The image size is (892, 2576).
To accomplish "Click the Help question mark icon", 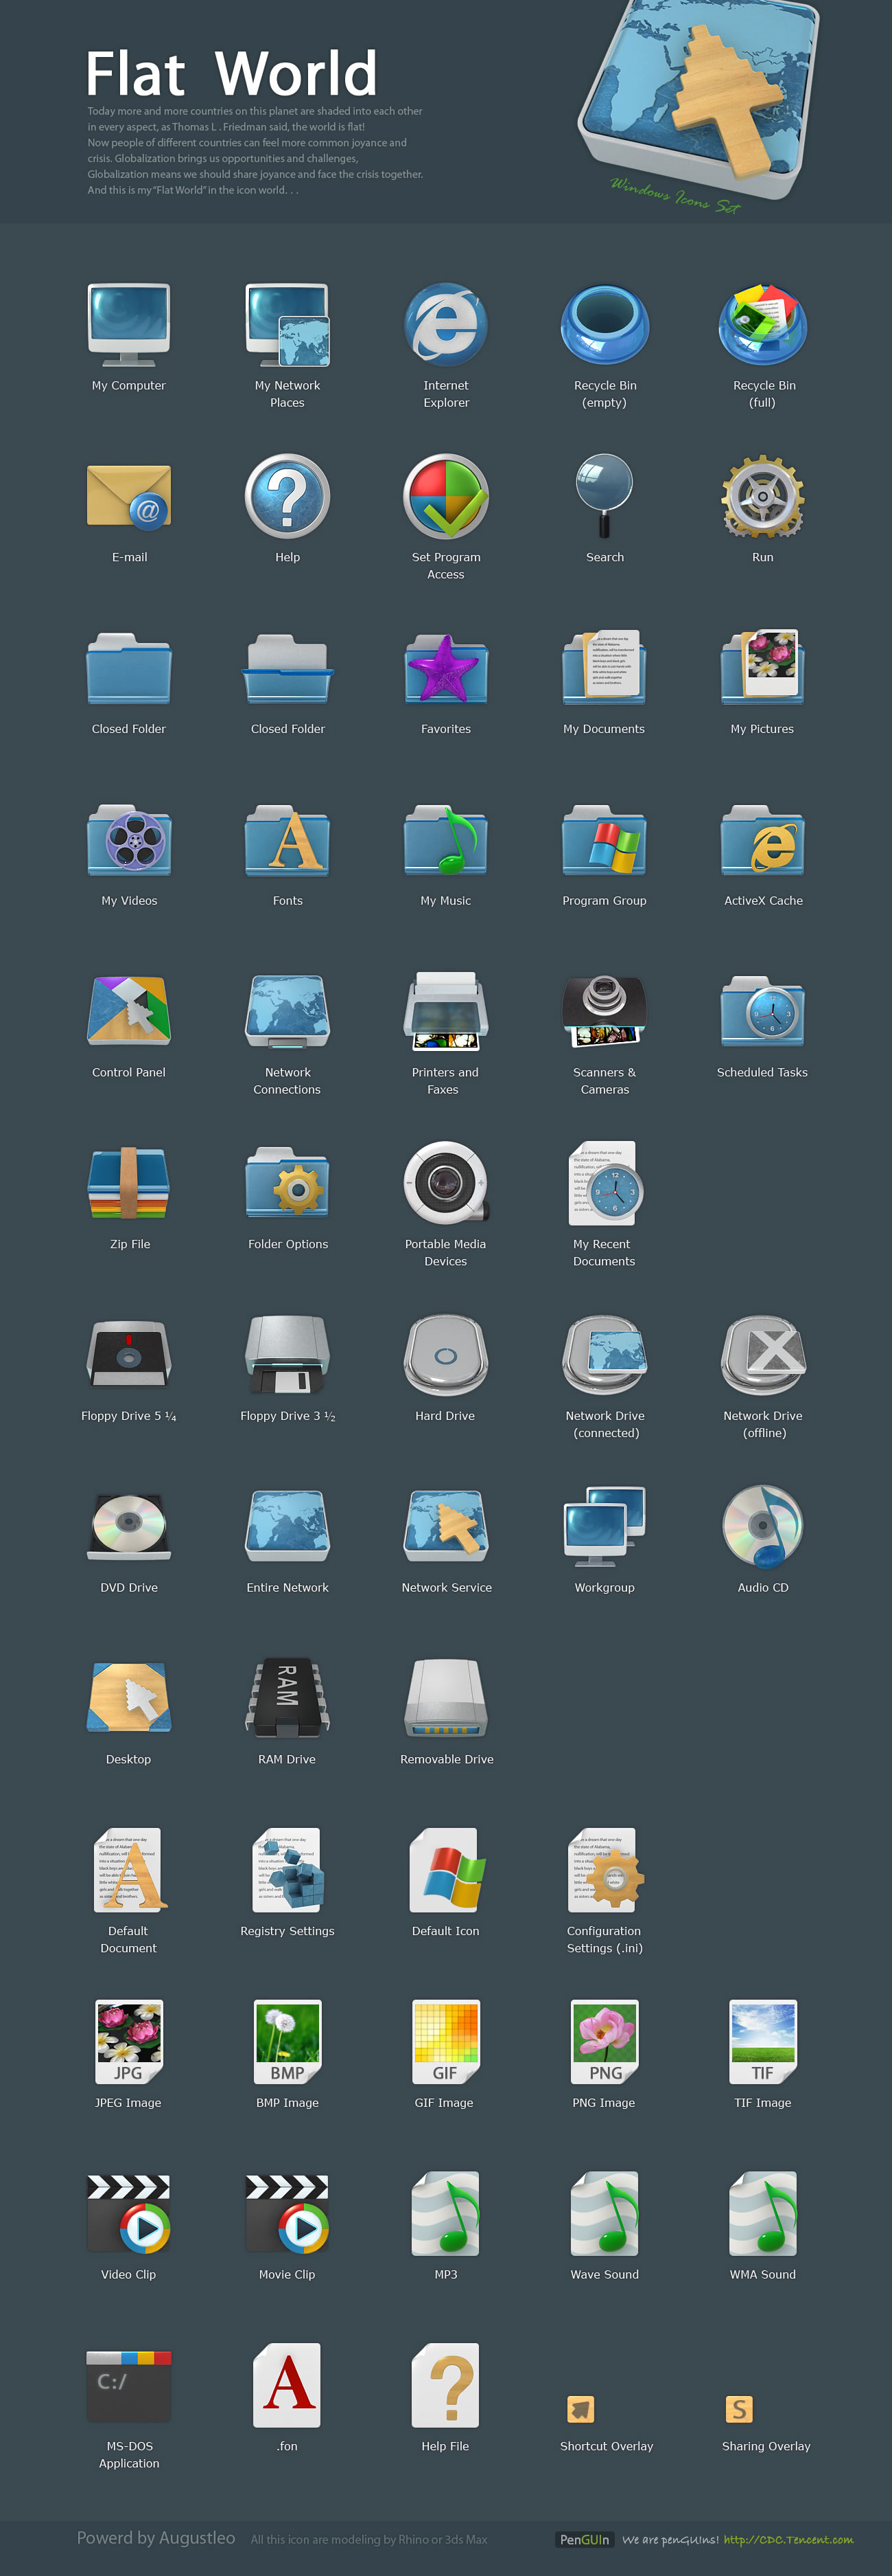I will 287,497.
